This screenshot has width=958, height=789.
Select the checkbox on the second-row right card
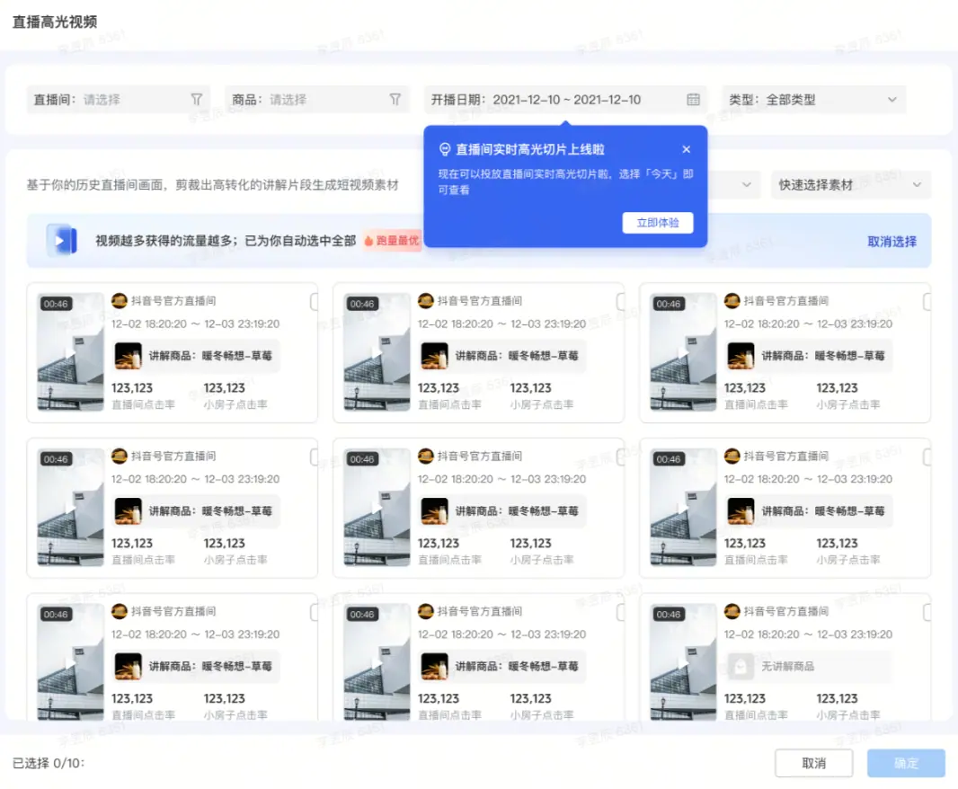pos(927,457)
